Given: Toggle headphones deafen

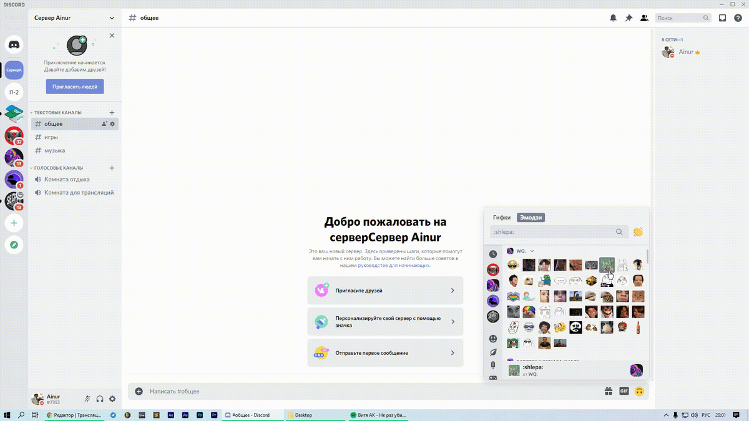Looking at the screenshot, I should pos(100,399).
